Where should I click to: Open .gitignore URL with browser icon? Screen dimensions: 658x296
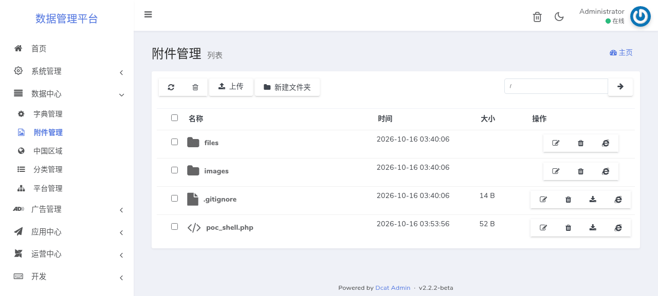618,200
